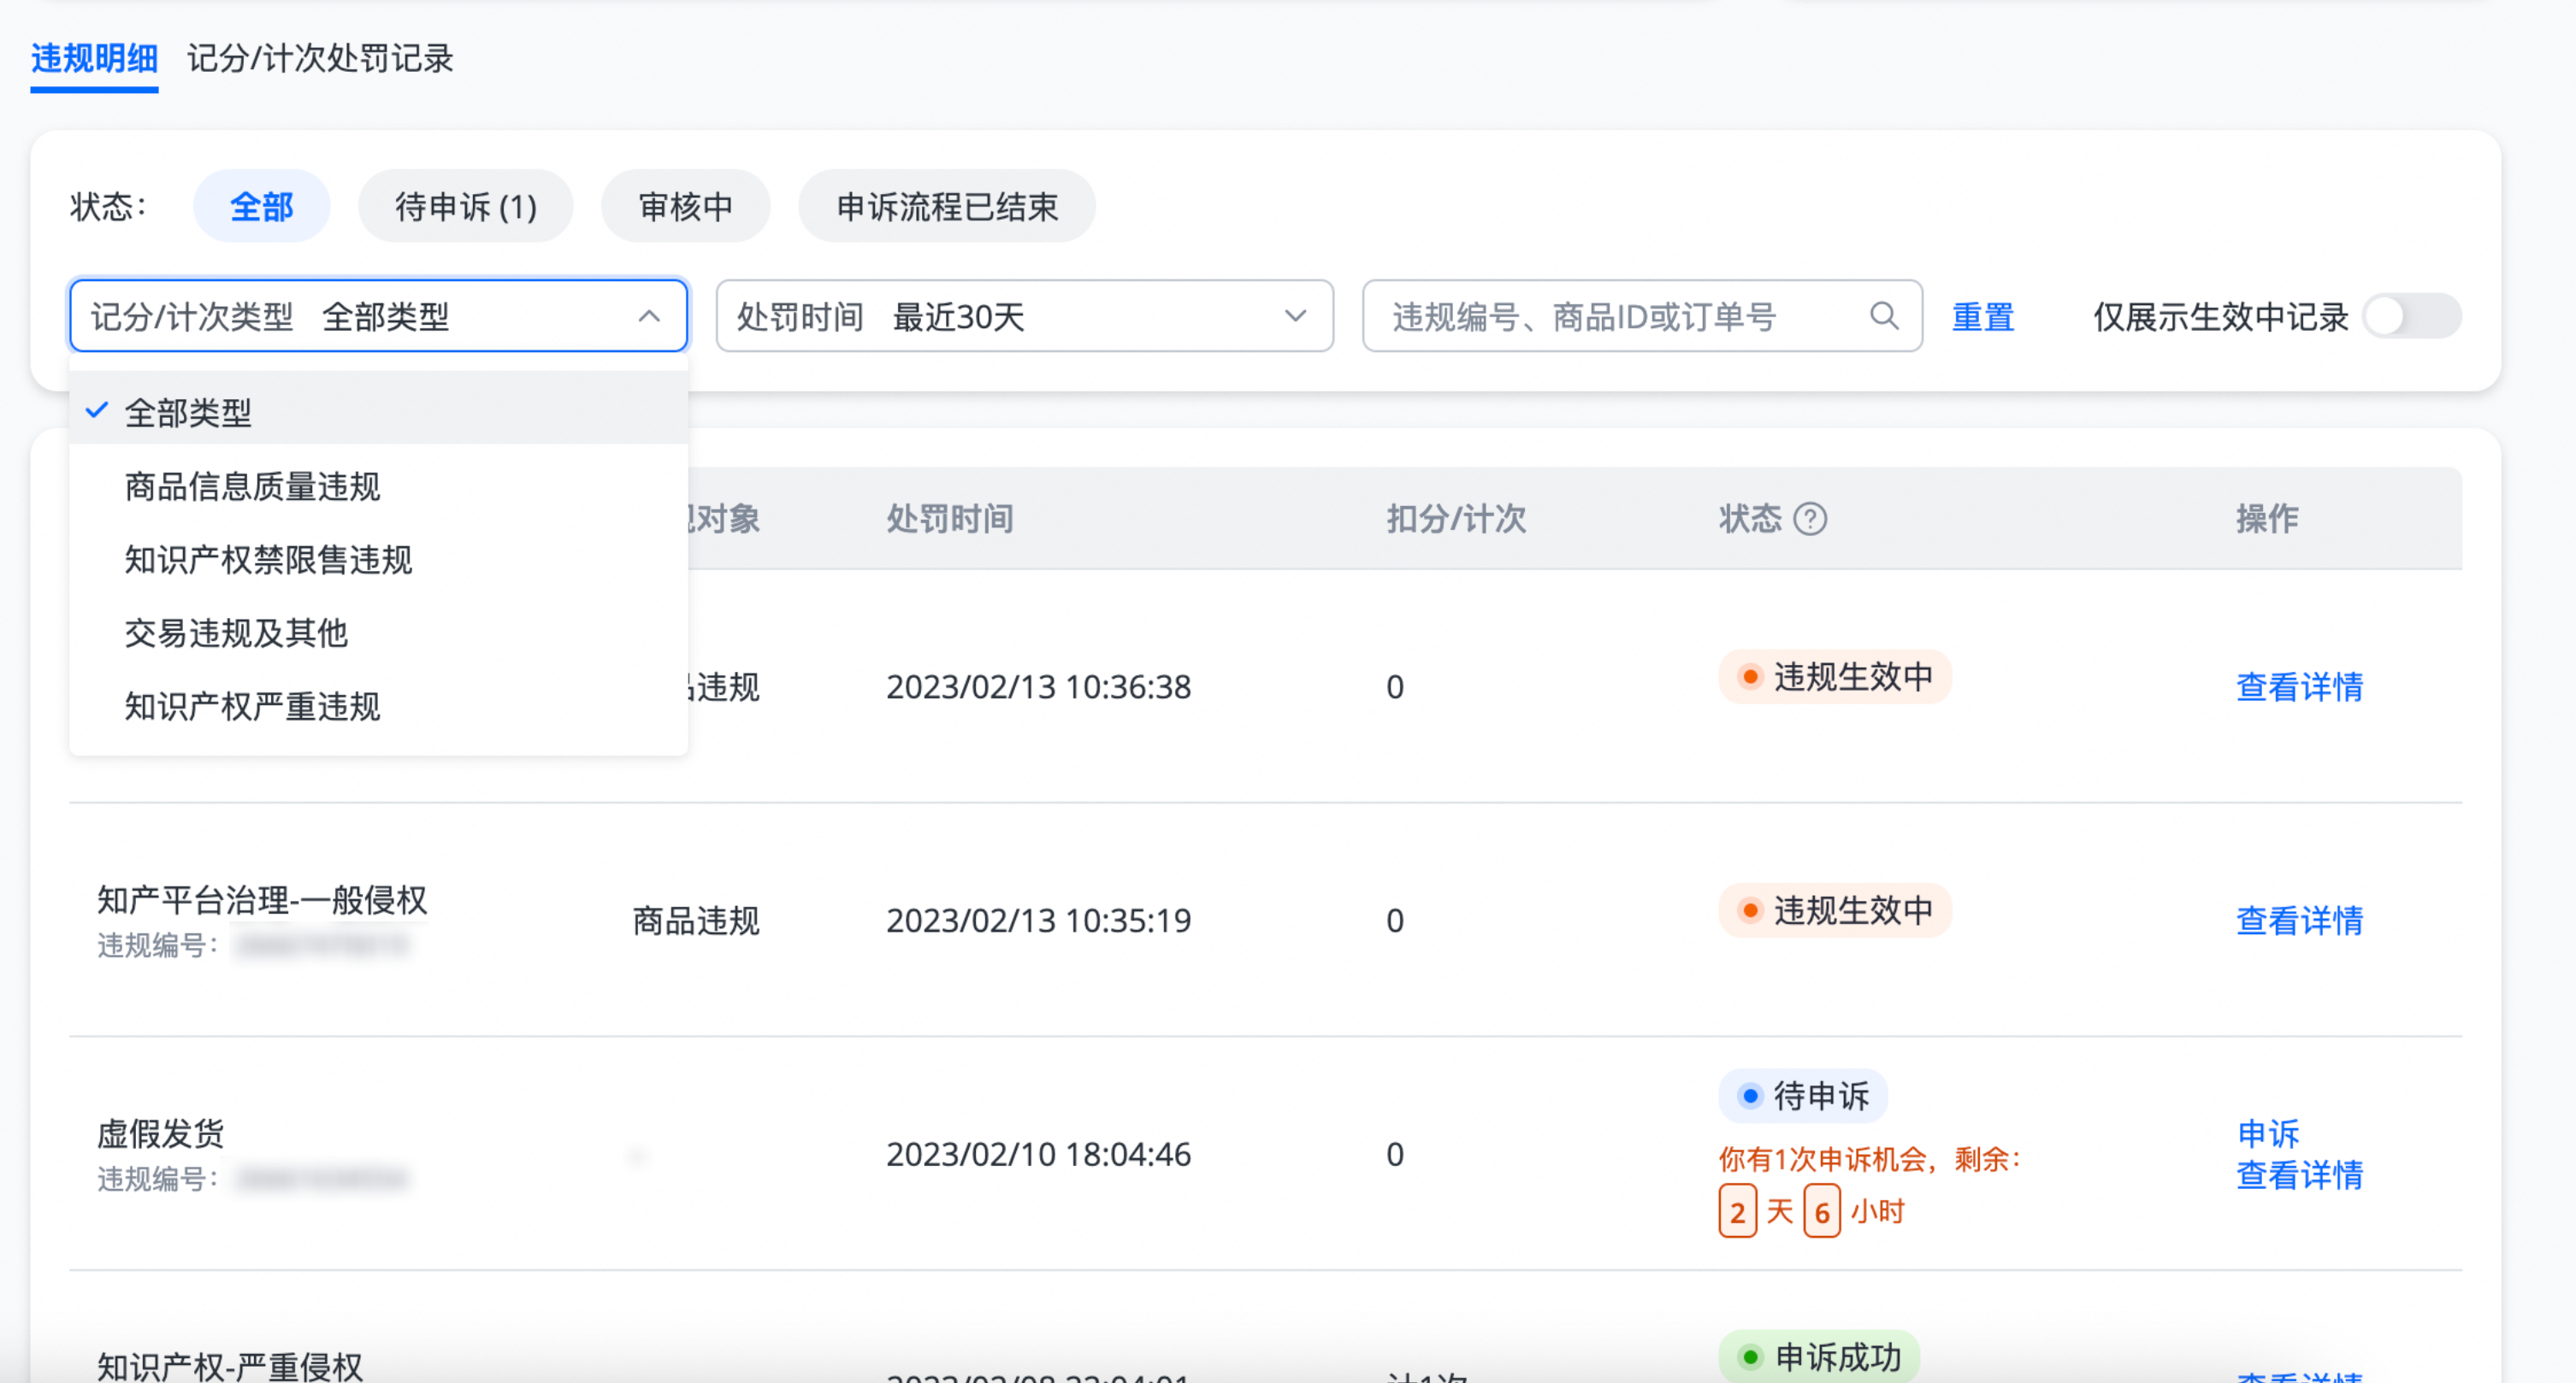Click the 扣分/计次 column header
The image size is (2576, 1383).
click(x=1456, y=519)
